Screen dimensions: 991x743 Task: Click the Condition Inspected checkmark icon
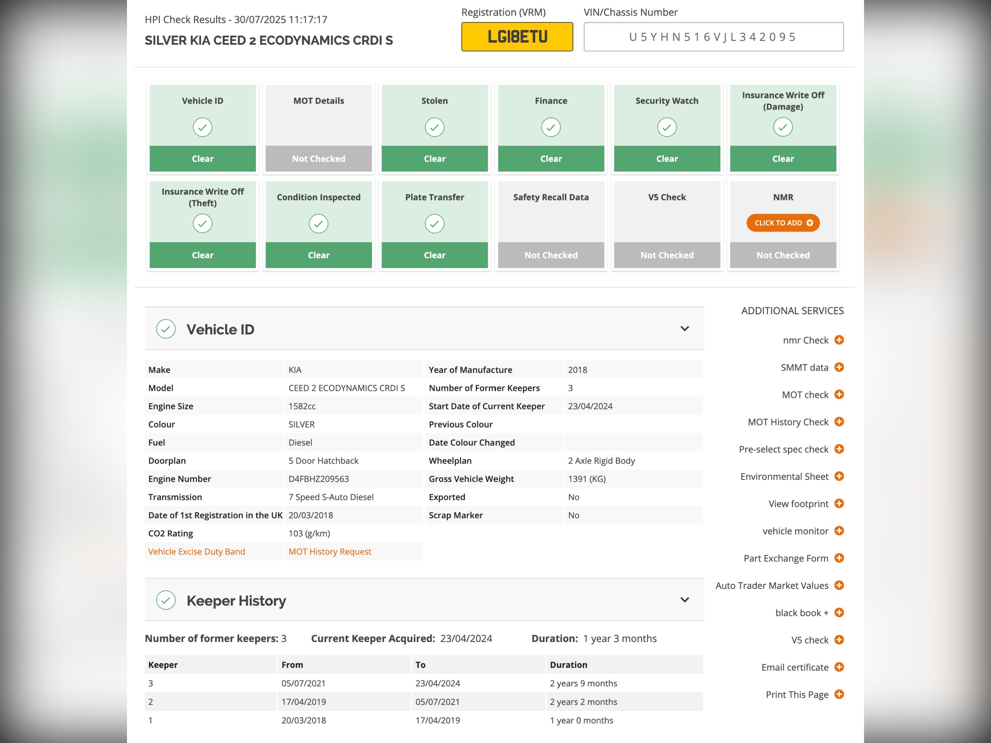click(x=319, y=224)
